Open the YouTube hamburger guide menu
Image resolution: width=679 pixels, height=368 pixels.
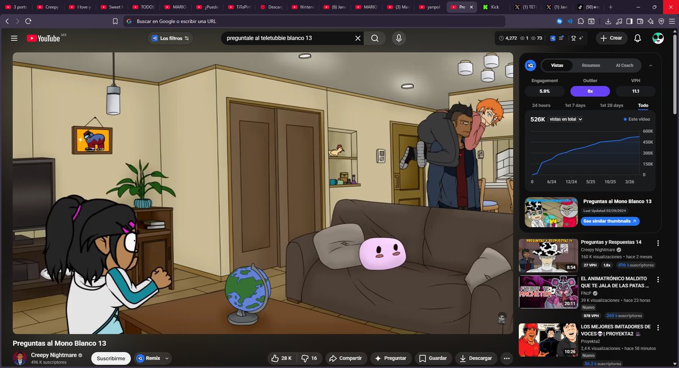point(14,38)
